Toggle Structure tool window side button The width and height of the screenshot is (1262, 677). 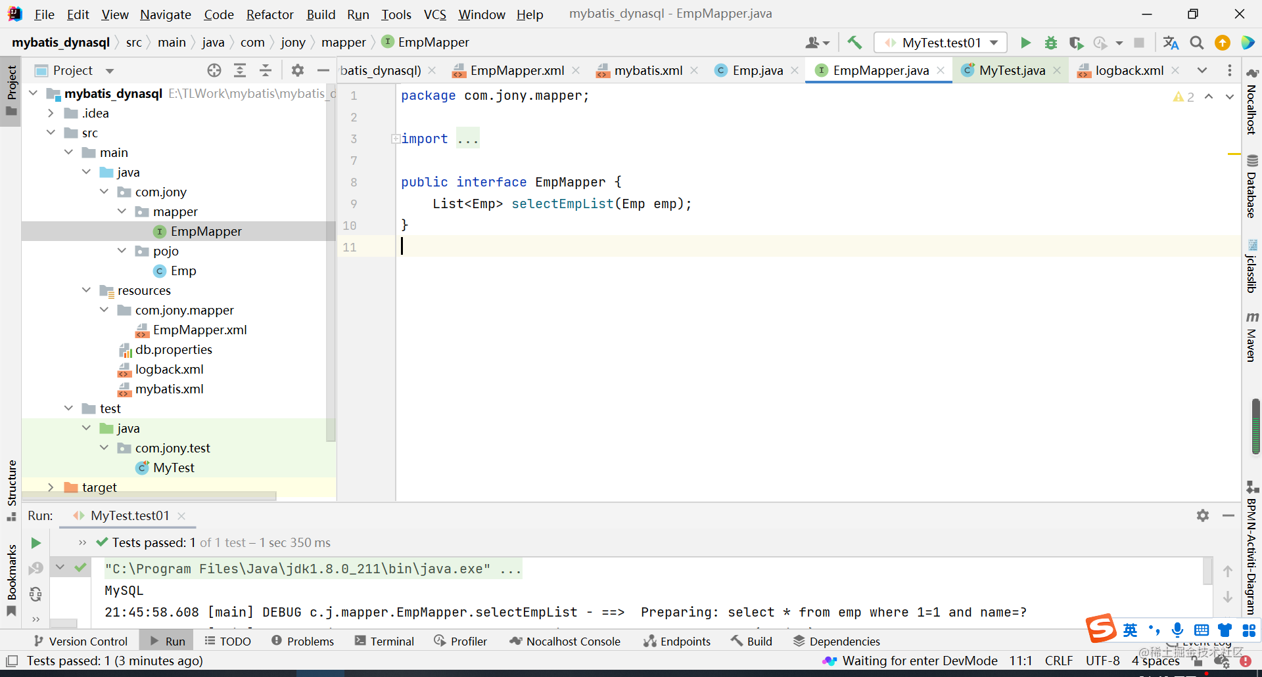click(x=11, y=491)
